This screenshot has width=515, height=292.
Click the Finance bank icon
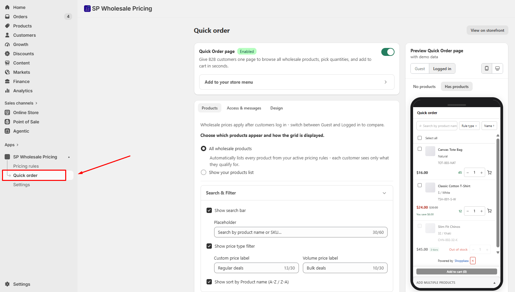point(7,81)
